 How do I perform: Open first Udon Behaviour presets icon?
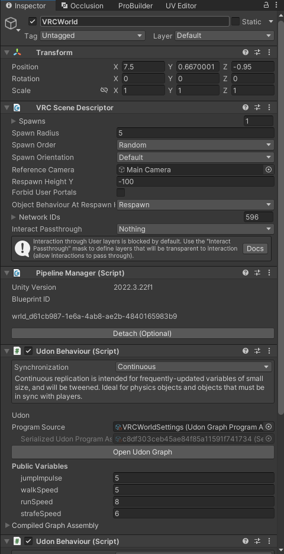[257, 351]
